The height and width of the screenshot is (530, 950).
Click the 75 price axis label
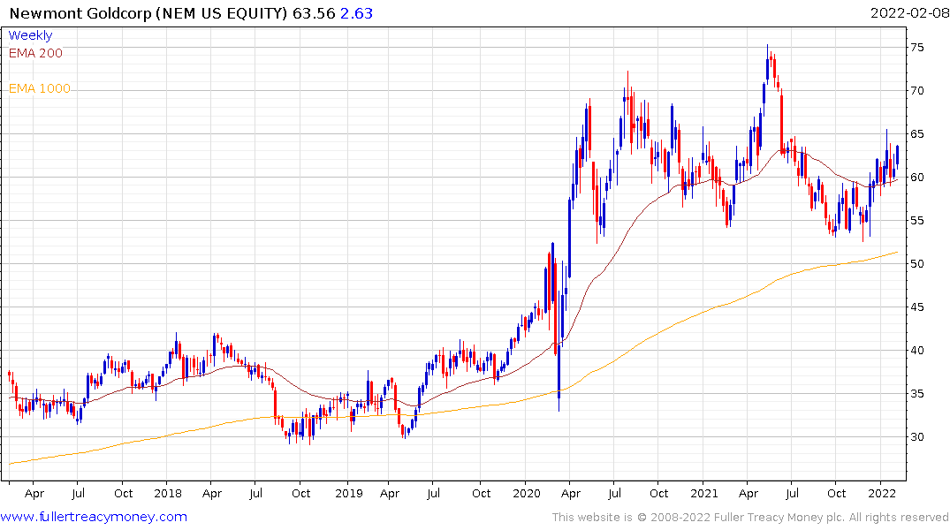click(x=916, y=47)
